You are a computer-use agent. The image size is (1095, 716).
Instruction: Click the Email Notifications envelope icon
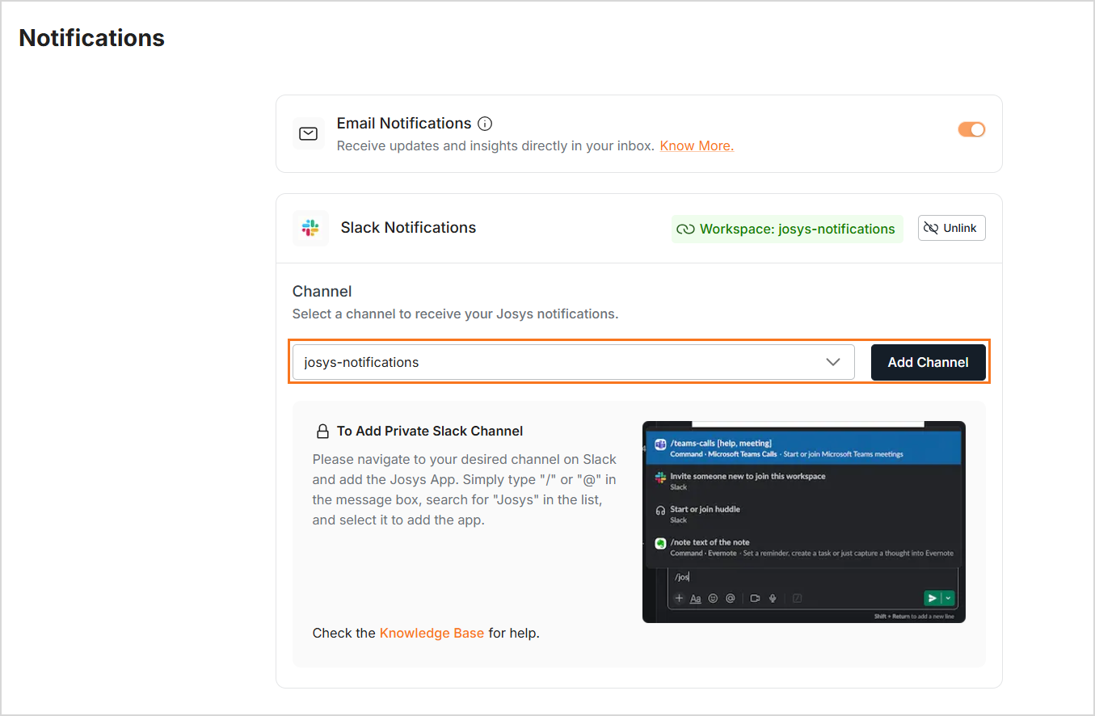(x=308, y=134)
